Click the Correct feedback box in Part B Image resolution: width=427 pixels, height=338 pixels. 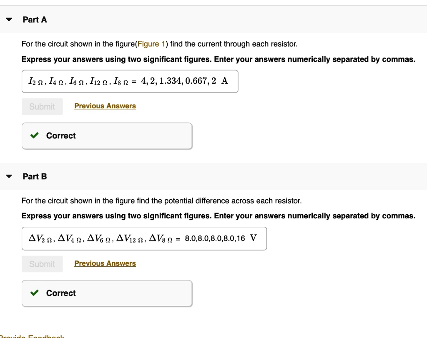coord(107,293)
